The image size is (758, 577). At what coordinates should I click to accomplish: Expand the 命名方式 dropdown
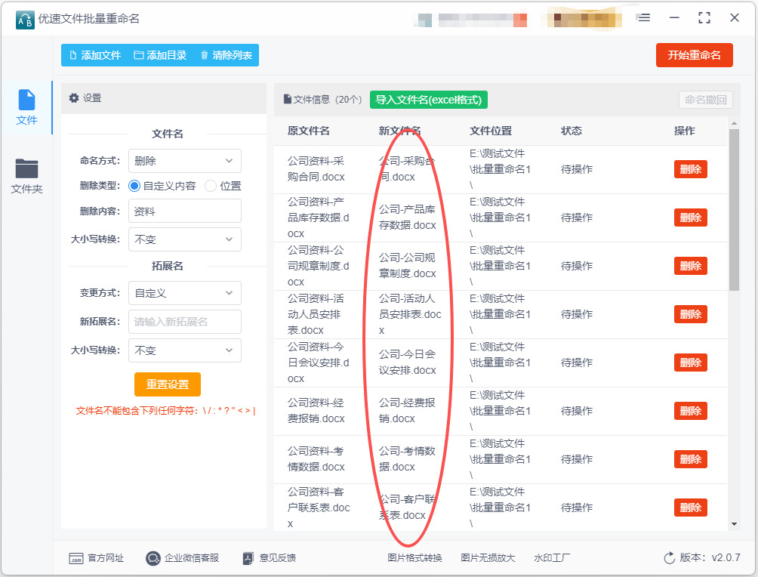pyautogui.click(x=185, y=161)
